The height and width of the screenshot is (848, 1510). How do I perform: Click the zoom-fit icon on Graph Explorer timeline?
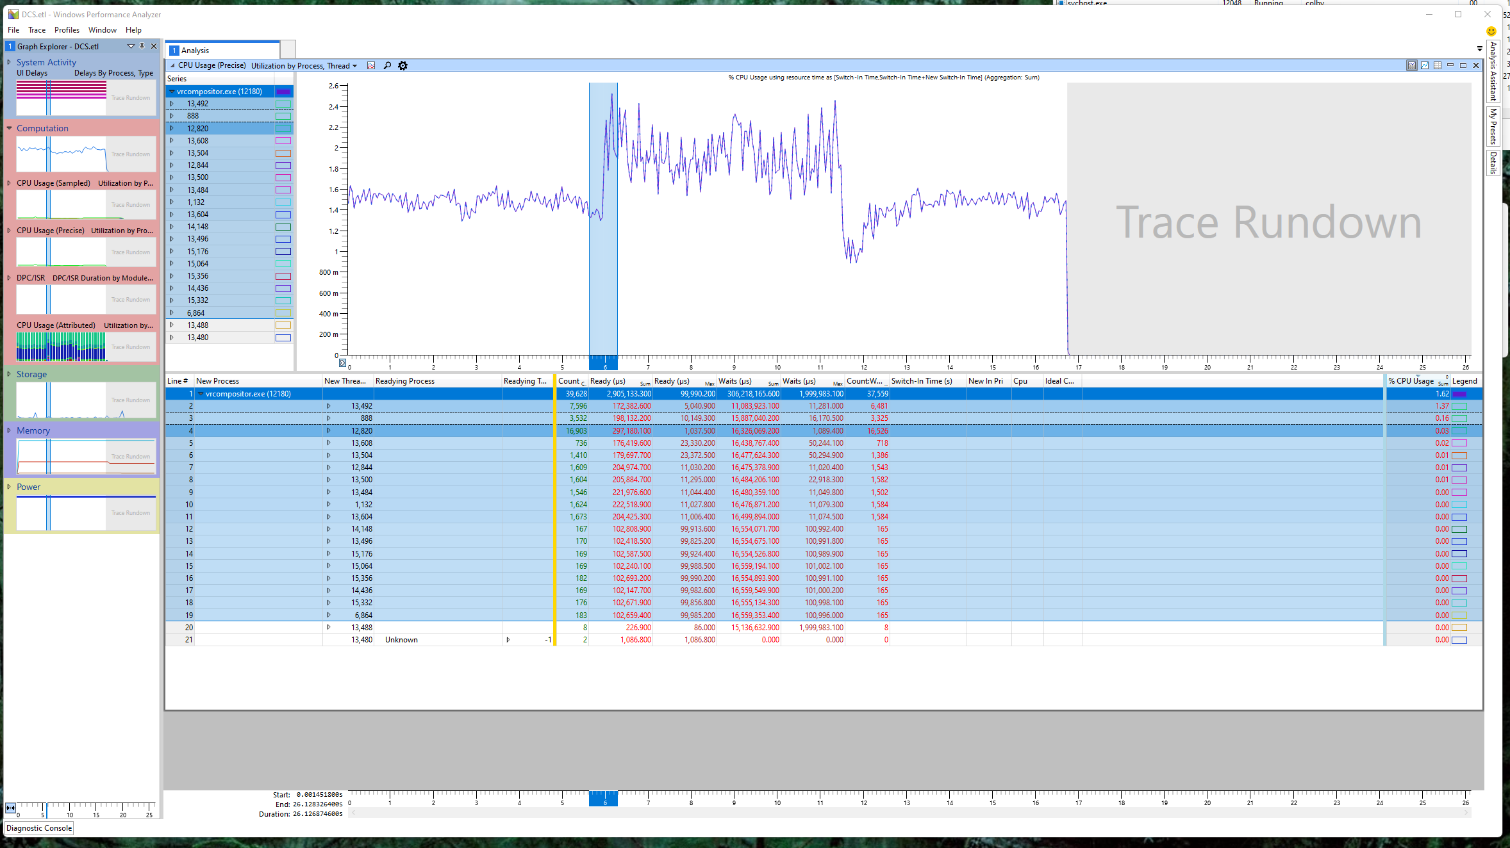[11, 808]
